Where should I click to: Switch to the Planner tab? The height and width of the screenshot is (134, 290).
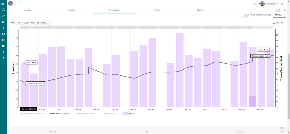[x=158, y=10]
